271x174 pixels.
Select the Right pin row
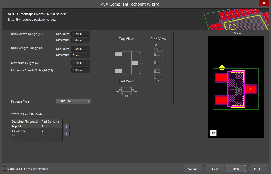pyautogui.click(x=37, y=135)
